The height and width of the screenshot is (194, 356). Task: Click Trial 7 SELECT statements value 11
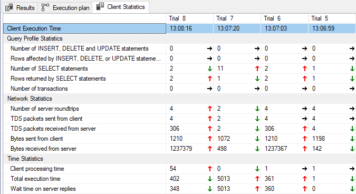tap(220, 69)
